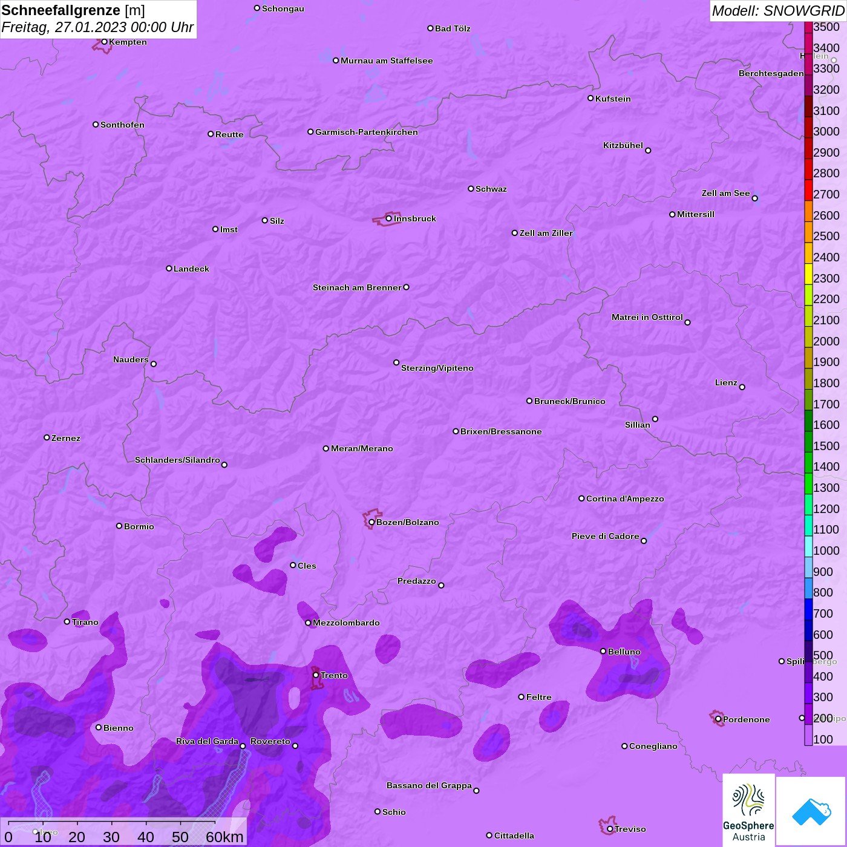
Task: Select the Cortina d'Ampezzo marker dot
Action: coord(581,499)
